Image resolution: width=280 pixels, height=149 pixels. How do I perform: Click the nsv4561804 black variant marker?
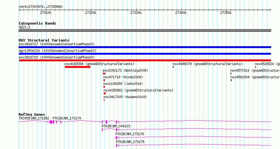click(x=231, y=80)
